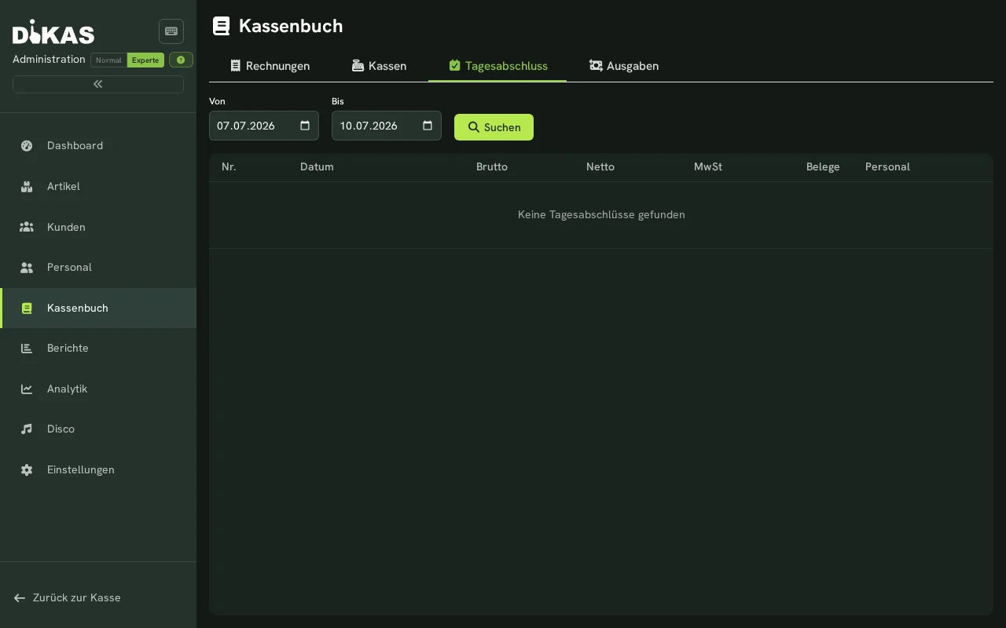The height and width of the screenshot is (628, 1006).
Task: Toggle the help question mark button
Action: [x=181, y=60]
